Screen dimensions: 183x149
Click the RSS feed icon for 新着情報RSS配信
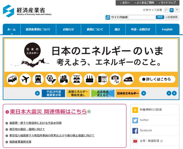click(135, 110)
